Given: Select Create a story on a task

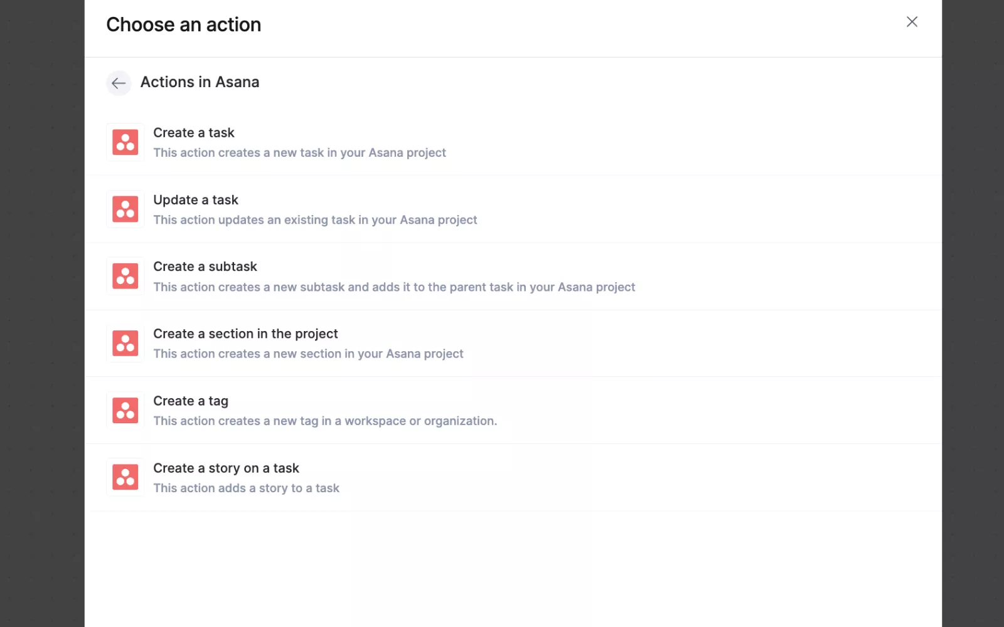Looking at the screenshot, I should pos(226,468).
